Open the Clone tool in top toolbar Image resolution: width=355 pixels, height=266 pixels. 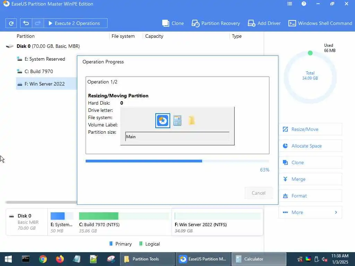click(x=173, y=23)
